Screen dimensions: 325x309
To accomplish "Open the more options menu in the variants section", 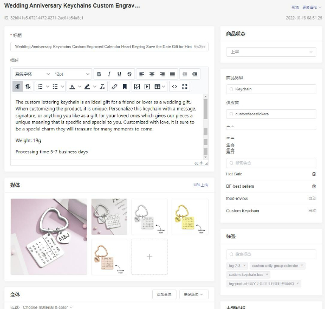I will coord(193,294).
